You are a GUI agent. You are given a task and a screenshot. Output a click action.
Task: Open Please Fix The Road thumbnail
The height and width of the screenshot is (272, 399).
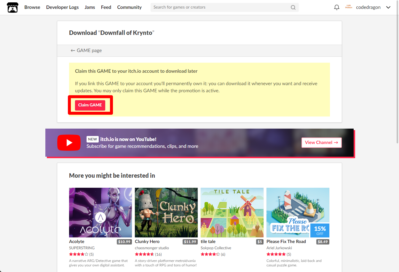point(298,213)
